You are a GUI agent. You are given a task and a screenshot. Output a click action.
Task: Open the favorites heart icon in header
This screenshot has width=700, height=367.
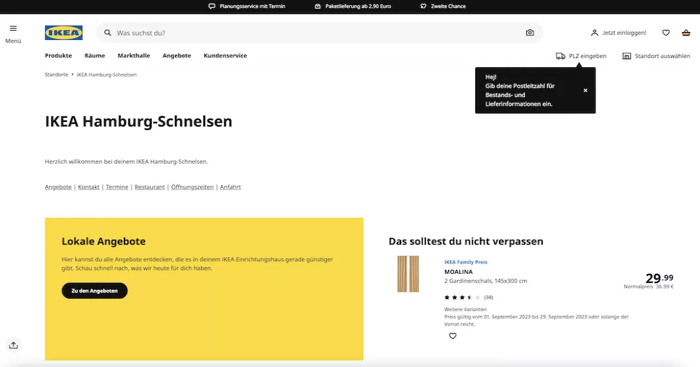(665, 33)
